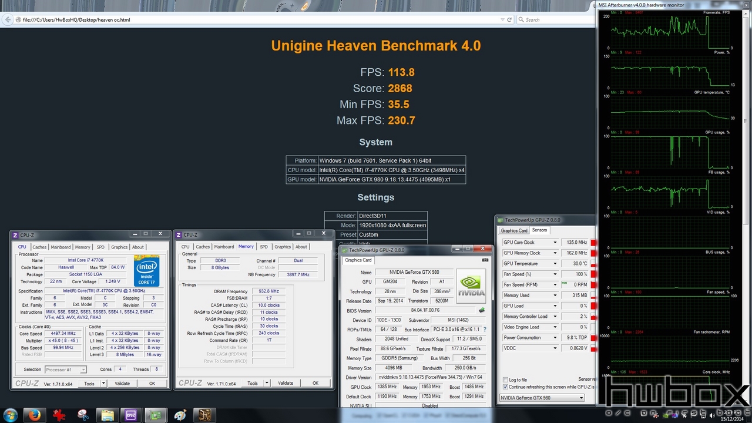Select the About tab in left CPU-Z window
Image resolution: width=752 pixels, height=423 pixels.
pyautogui.click(x=137, y=247)
